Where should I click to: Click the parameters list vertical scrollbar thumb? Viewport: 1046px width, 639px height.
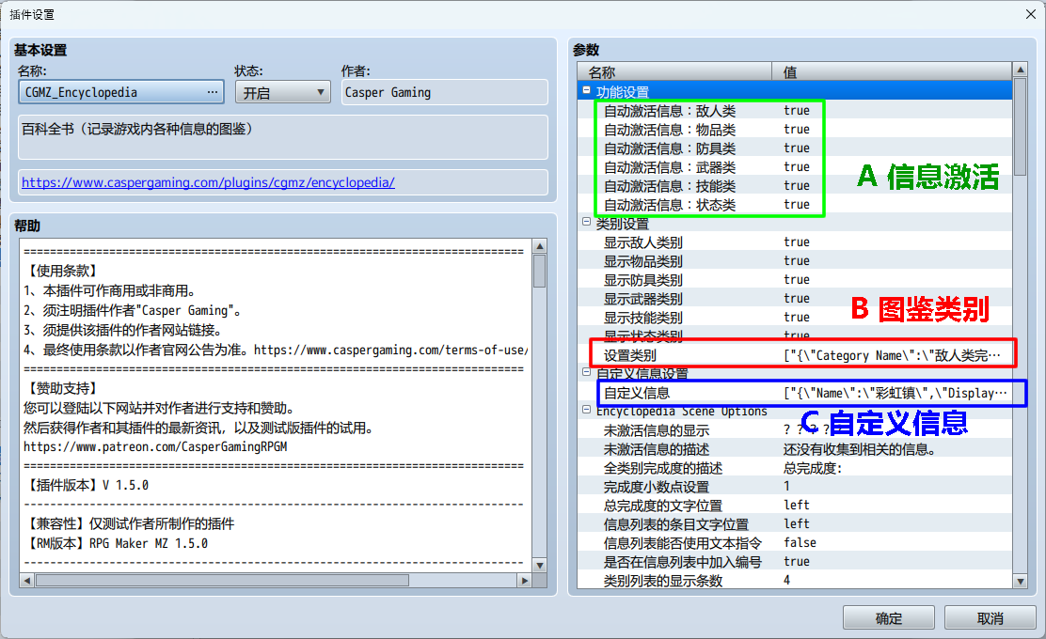click(1020, 127)
